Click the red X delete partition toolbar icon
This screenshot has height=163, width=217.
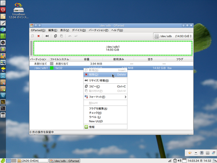(38, 36)
